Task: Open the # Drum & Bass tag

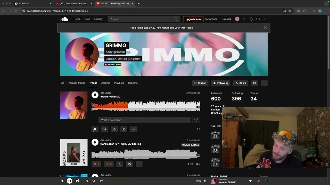Action: (191, 145)
